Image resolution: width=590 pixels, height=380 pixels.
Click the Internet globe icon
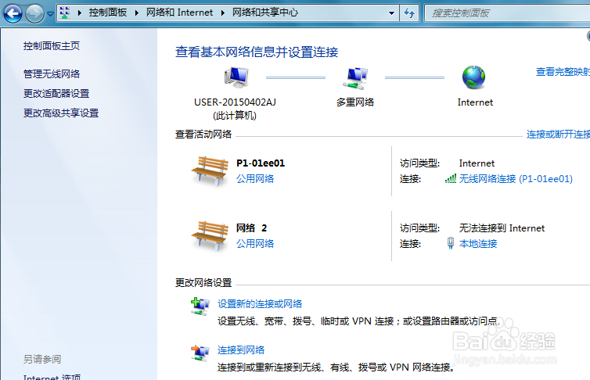pyautogui.click(x=473, y=77)
